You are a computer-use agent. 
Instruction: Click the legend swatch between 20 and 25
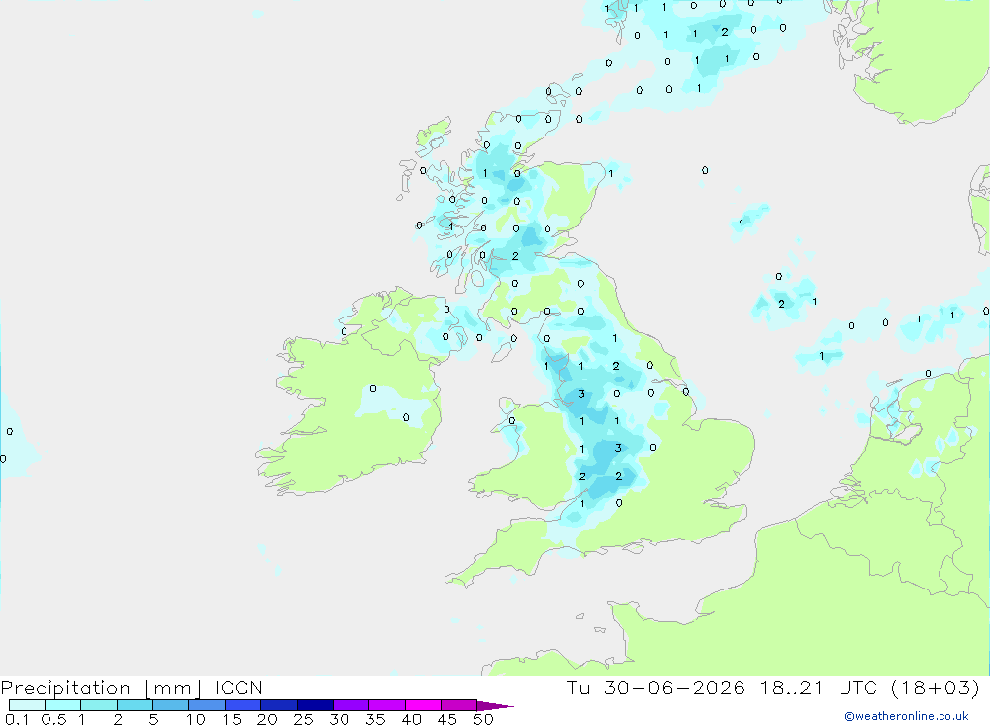(279, 705)
